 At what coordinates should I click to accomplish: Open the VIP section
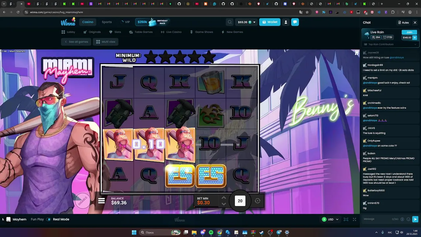click(x=125, y=22)
